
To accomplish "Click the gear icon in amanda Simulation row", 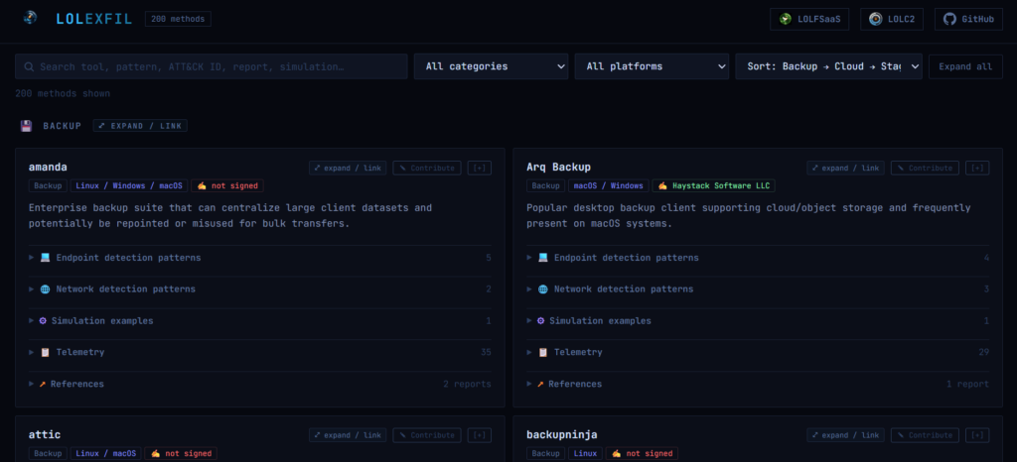I will [x=43, y=321].
